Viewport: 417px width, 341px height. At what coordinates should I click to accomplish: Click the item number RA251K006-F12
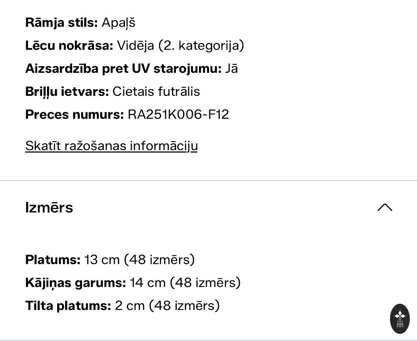coord(178,115)
